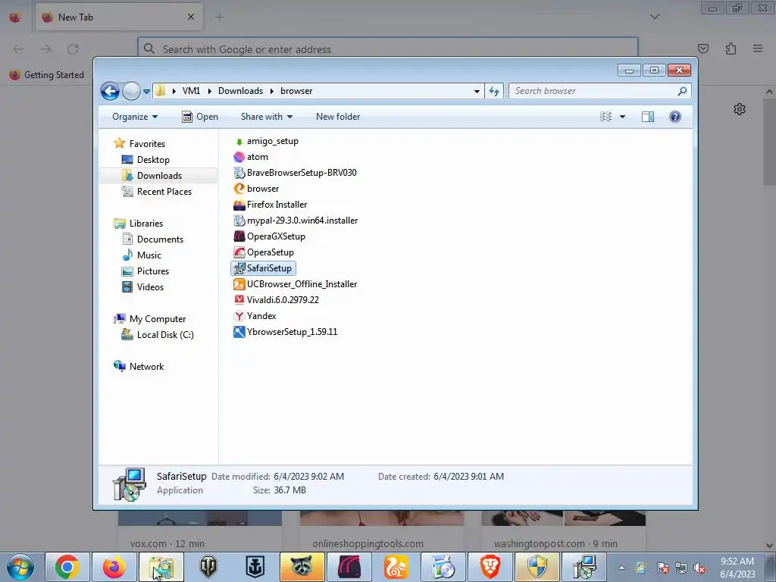
Task: Click the arrow after VM1 breadcrumb
Action: point(209,91)
